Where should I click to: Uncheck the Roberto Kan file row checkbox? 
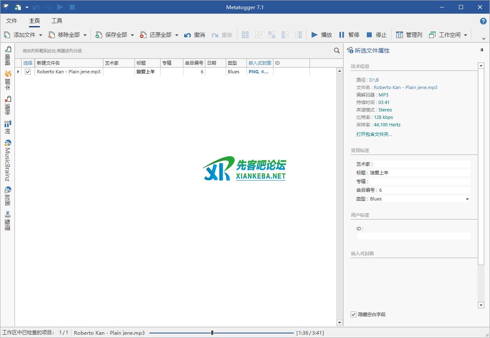coord(28,72)
